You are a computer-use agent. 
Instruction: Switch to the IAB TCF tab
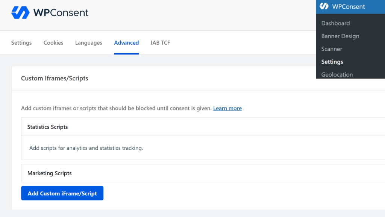click(x=160, y=42)
